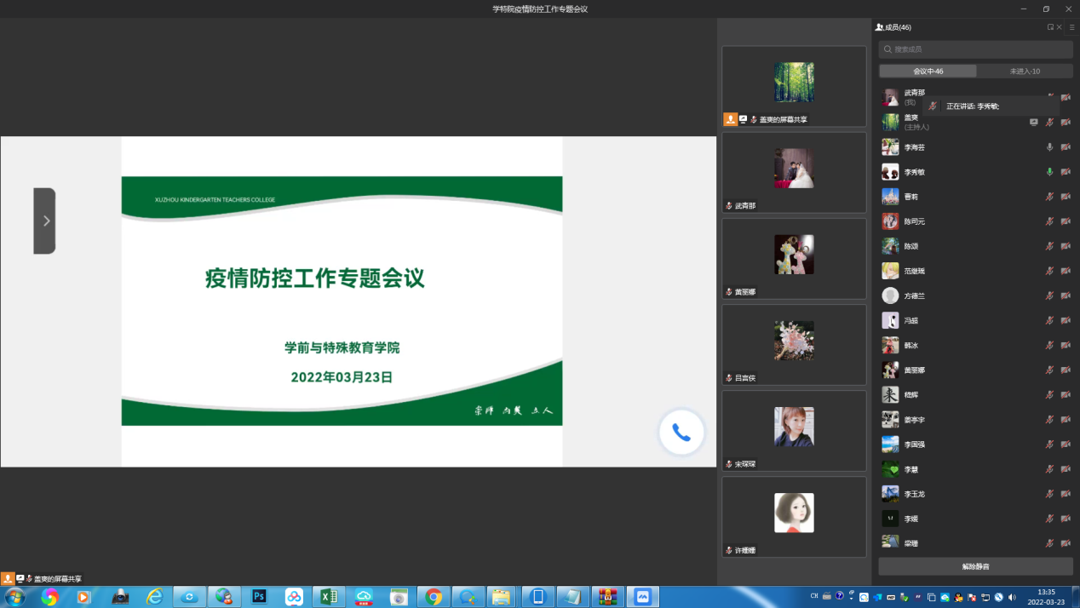Screen dimensions: 1080x608
Task: Click the search members input field
Action: 976,49
